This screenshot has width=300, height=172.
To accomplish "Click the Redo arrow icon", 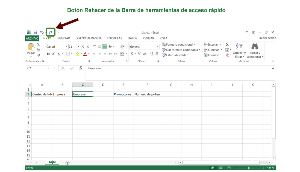I will click(x=51, y=32).
